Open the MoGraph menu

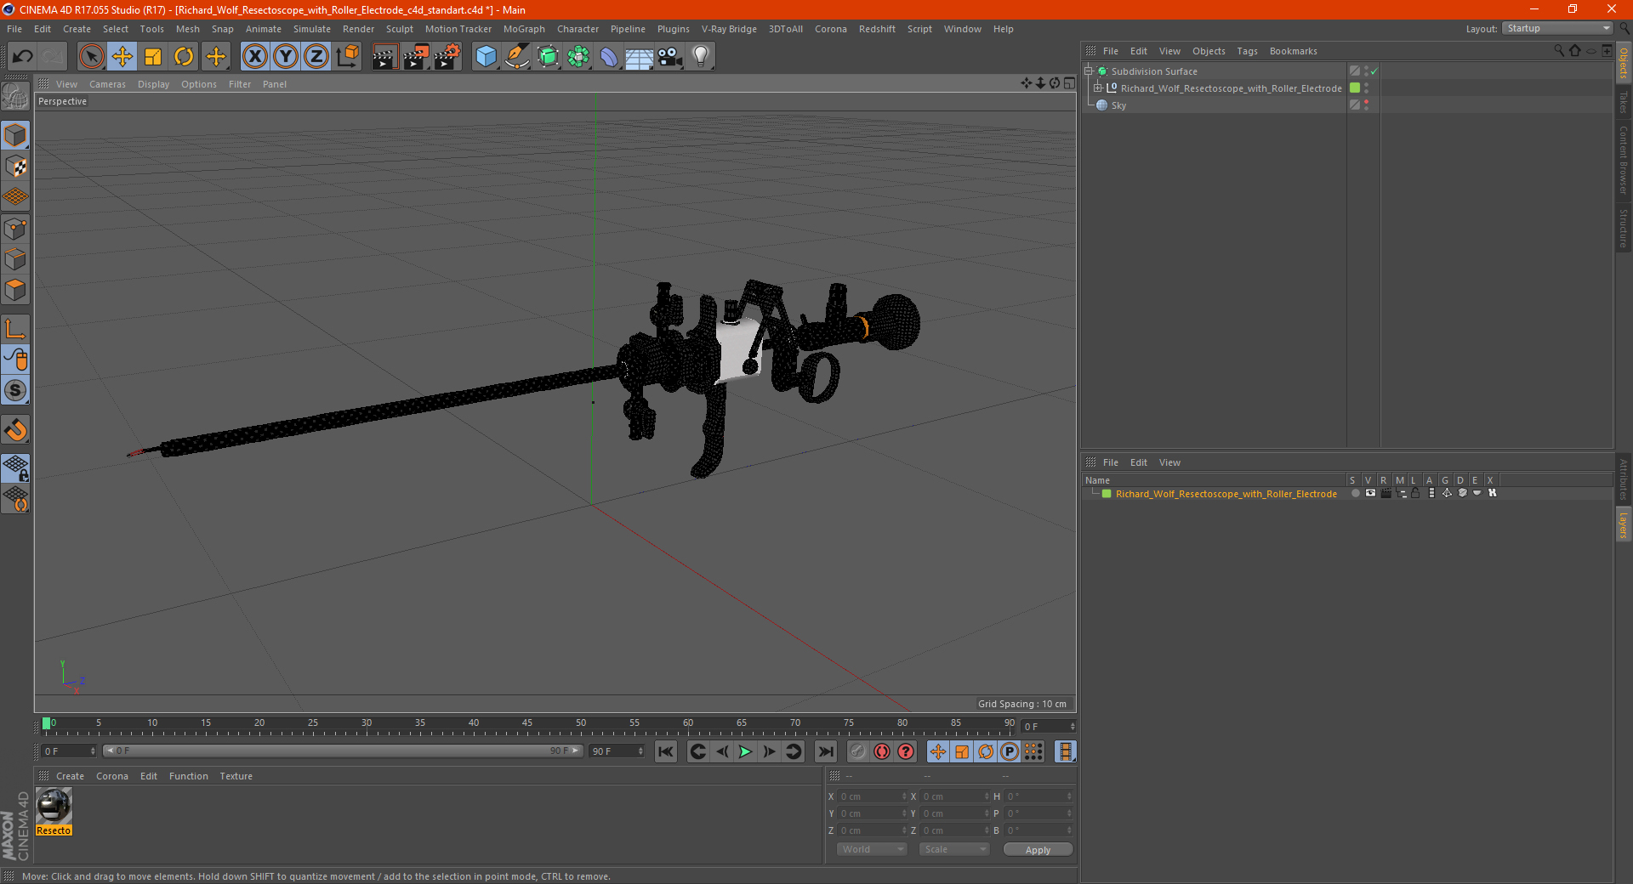coord(524,29)
